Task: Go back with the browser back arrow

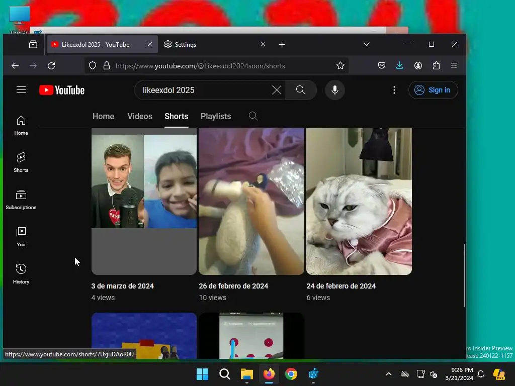Action: pos(15,66)
